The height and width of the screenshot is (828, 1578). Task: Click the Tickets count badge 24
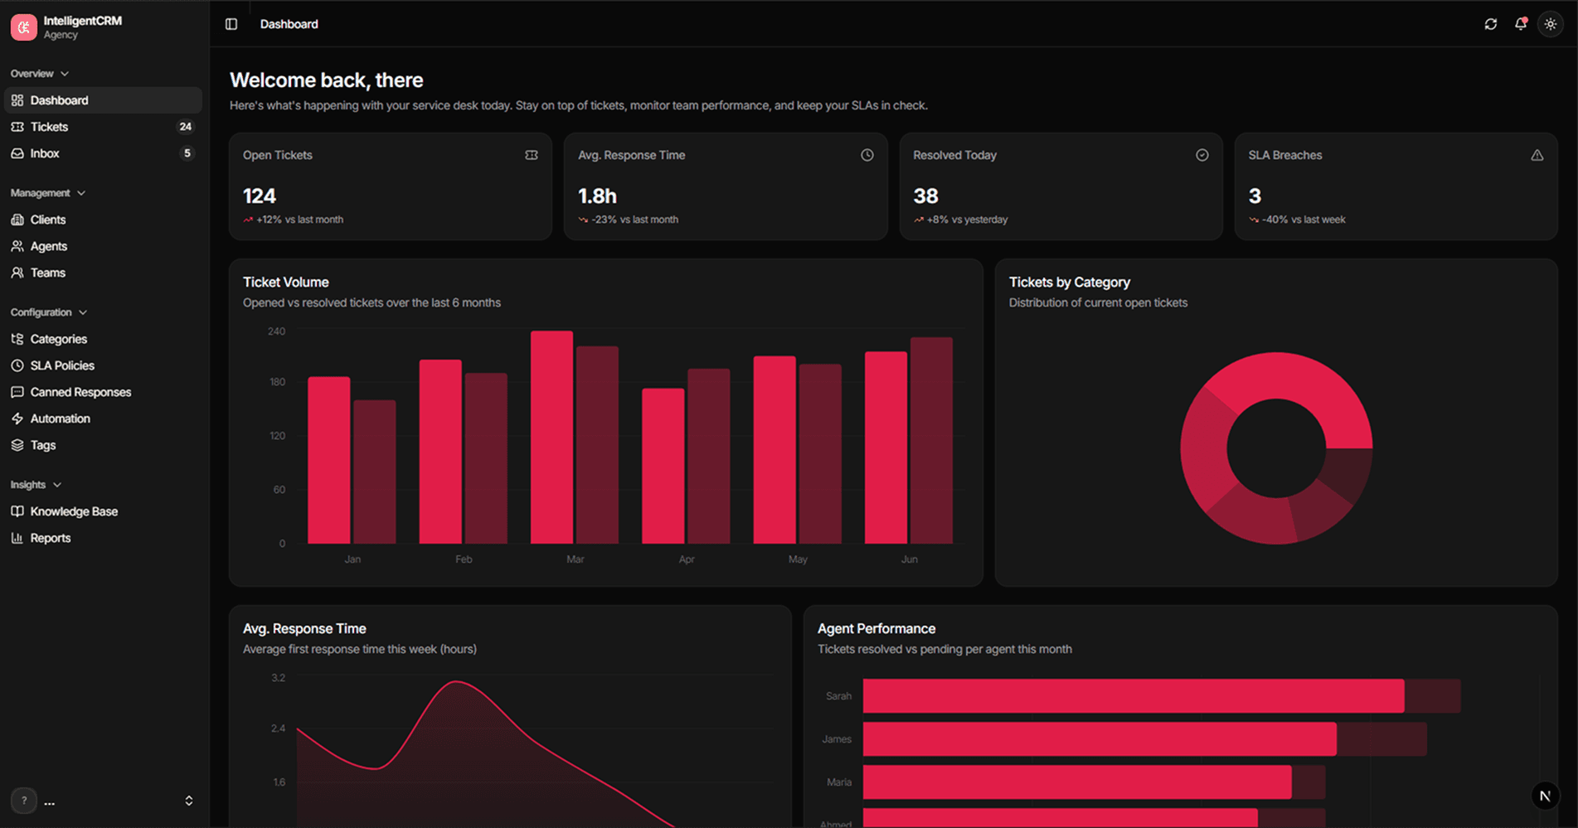pos(186,127)
